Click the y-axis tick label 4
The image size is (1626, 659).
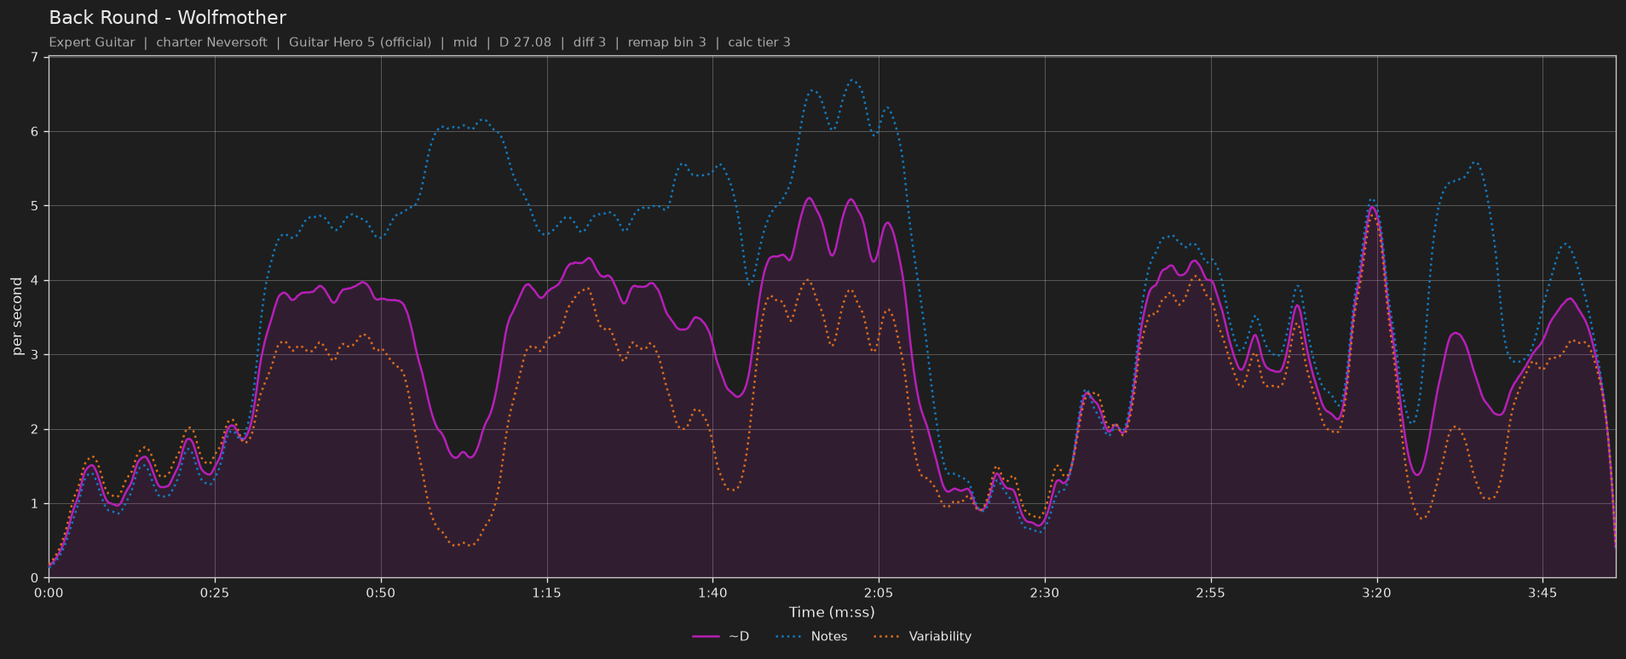34,280
